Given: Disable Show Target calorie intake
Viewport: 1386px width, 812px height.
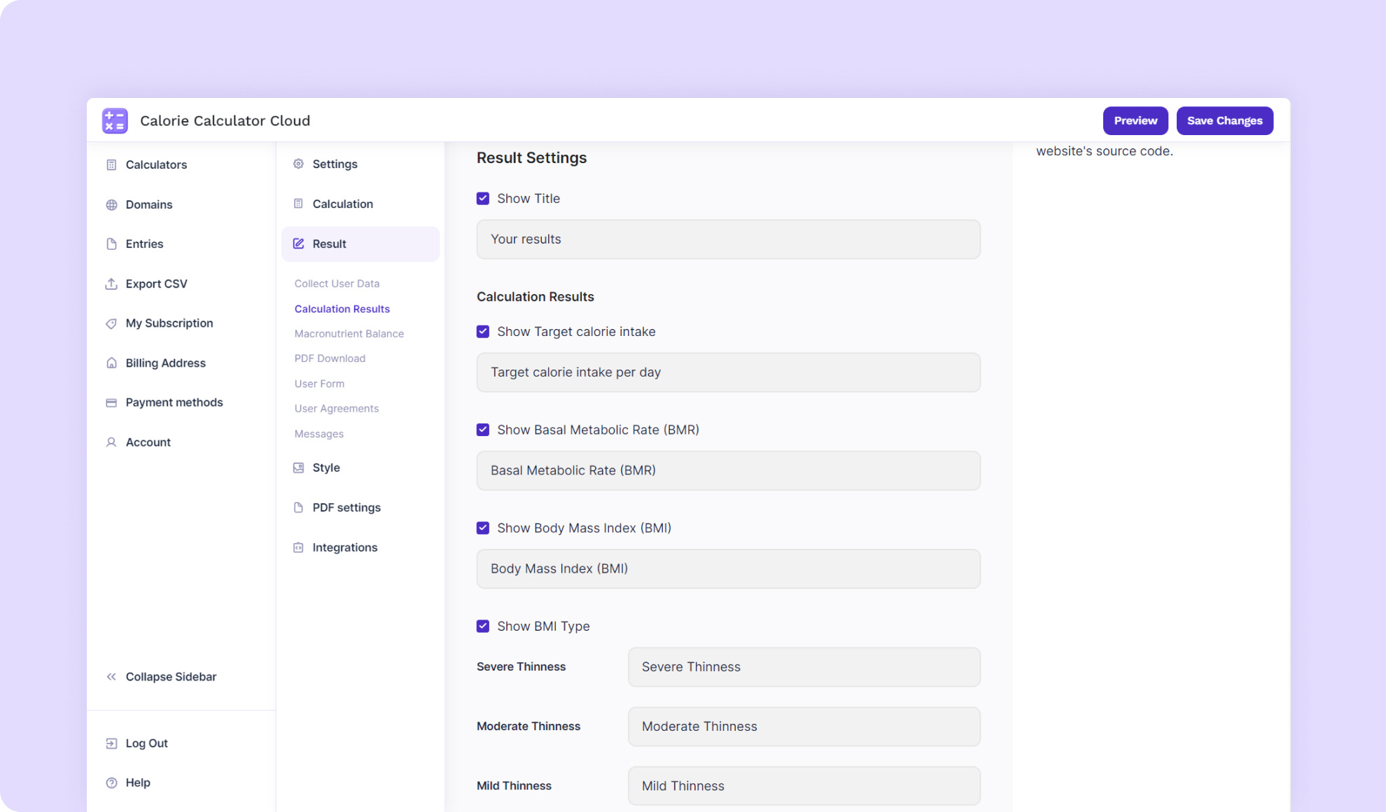Looking at the screenshot, I should 483,331.
